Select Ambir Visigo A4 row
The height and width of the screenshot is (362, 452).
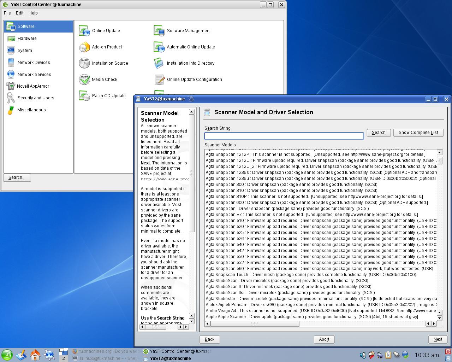[321, 311]
